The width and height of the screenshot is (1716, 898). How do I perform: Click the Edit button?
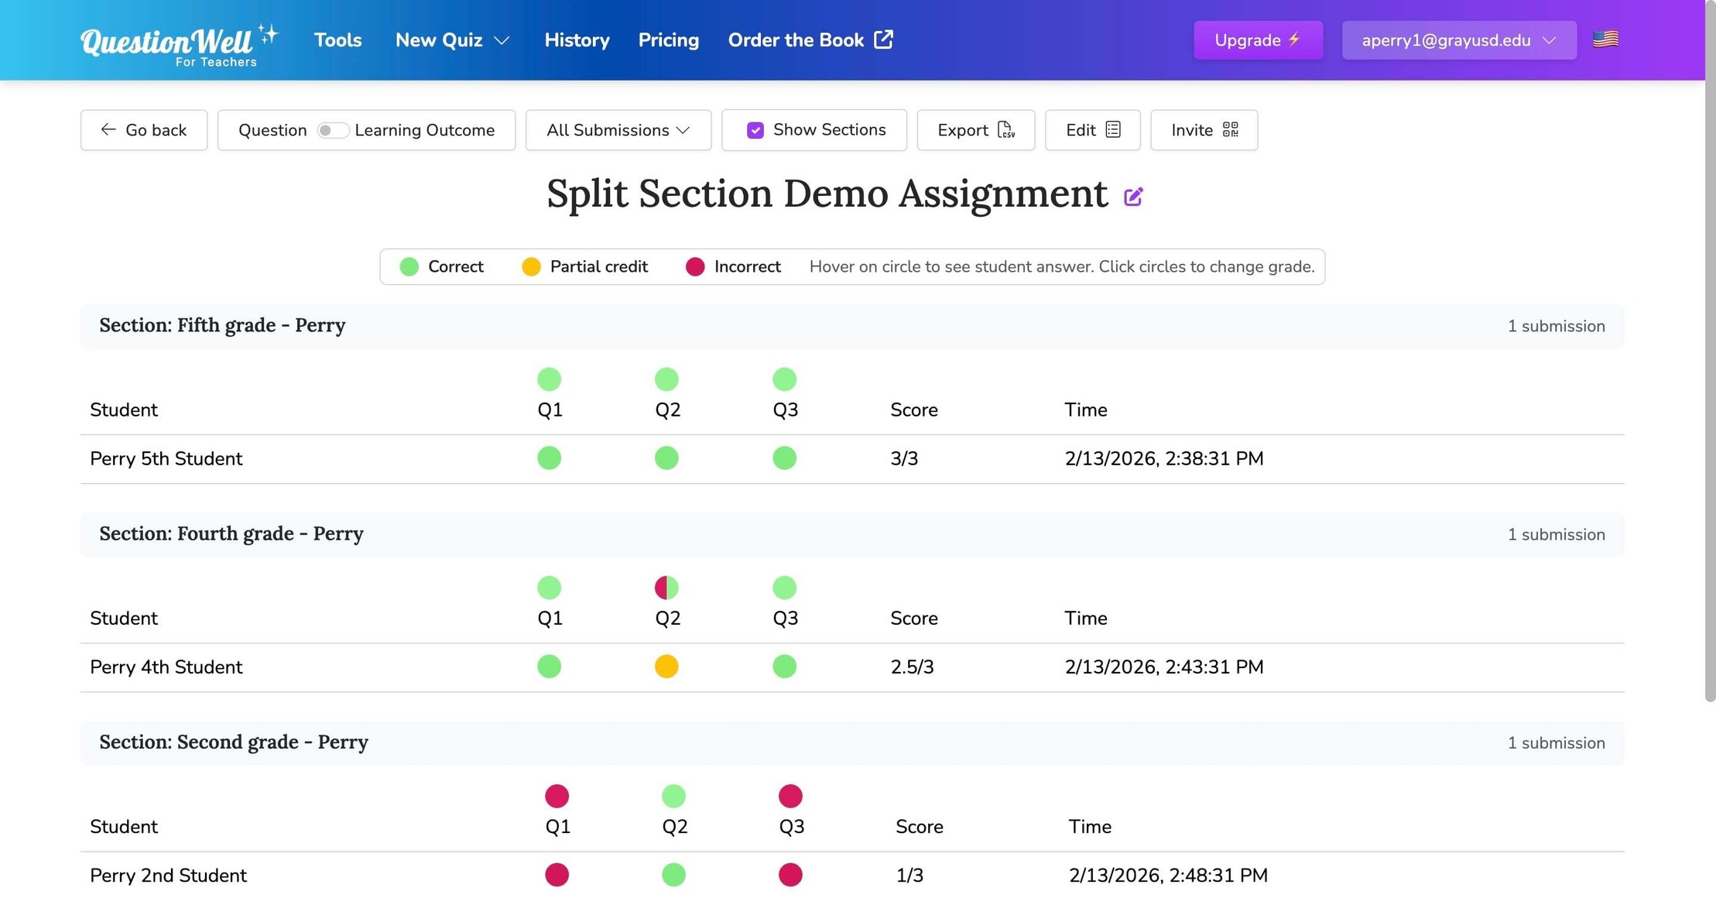click(1092, 130)
